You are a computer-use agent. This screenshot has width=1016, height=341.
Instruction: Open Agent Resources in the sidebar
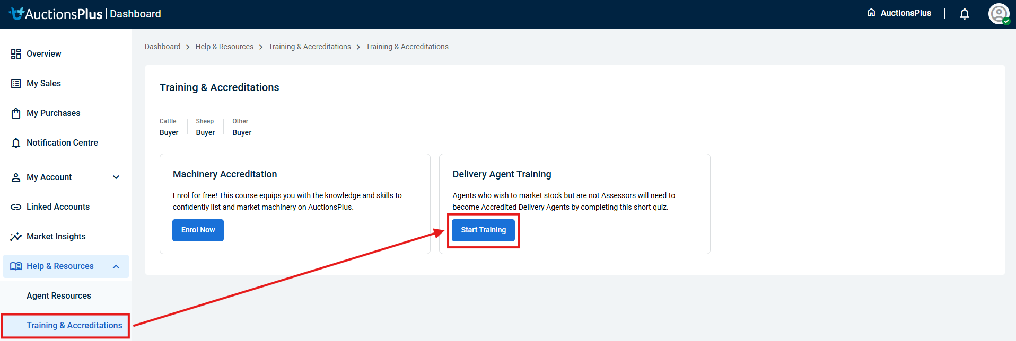tap(59, 296)
